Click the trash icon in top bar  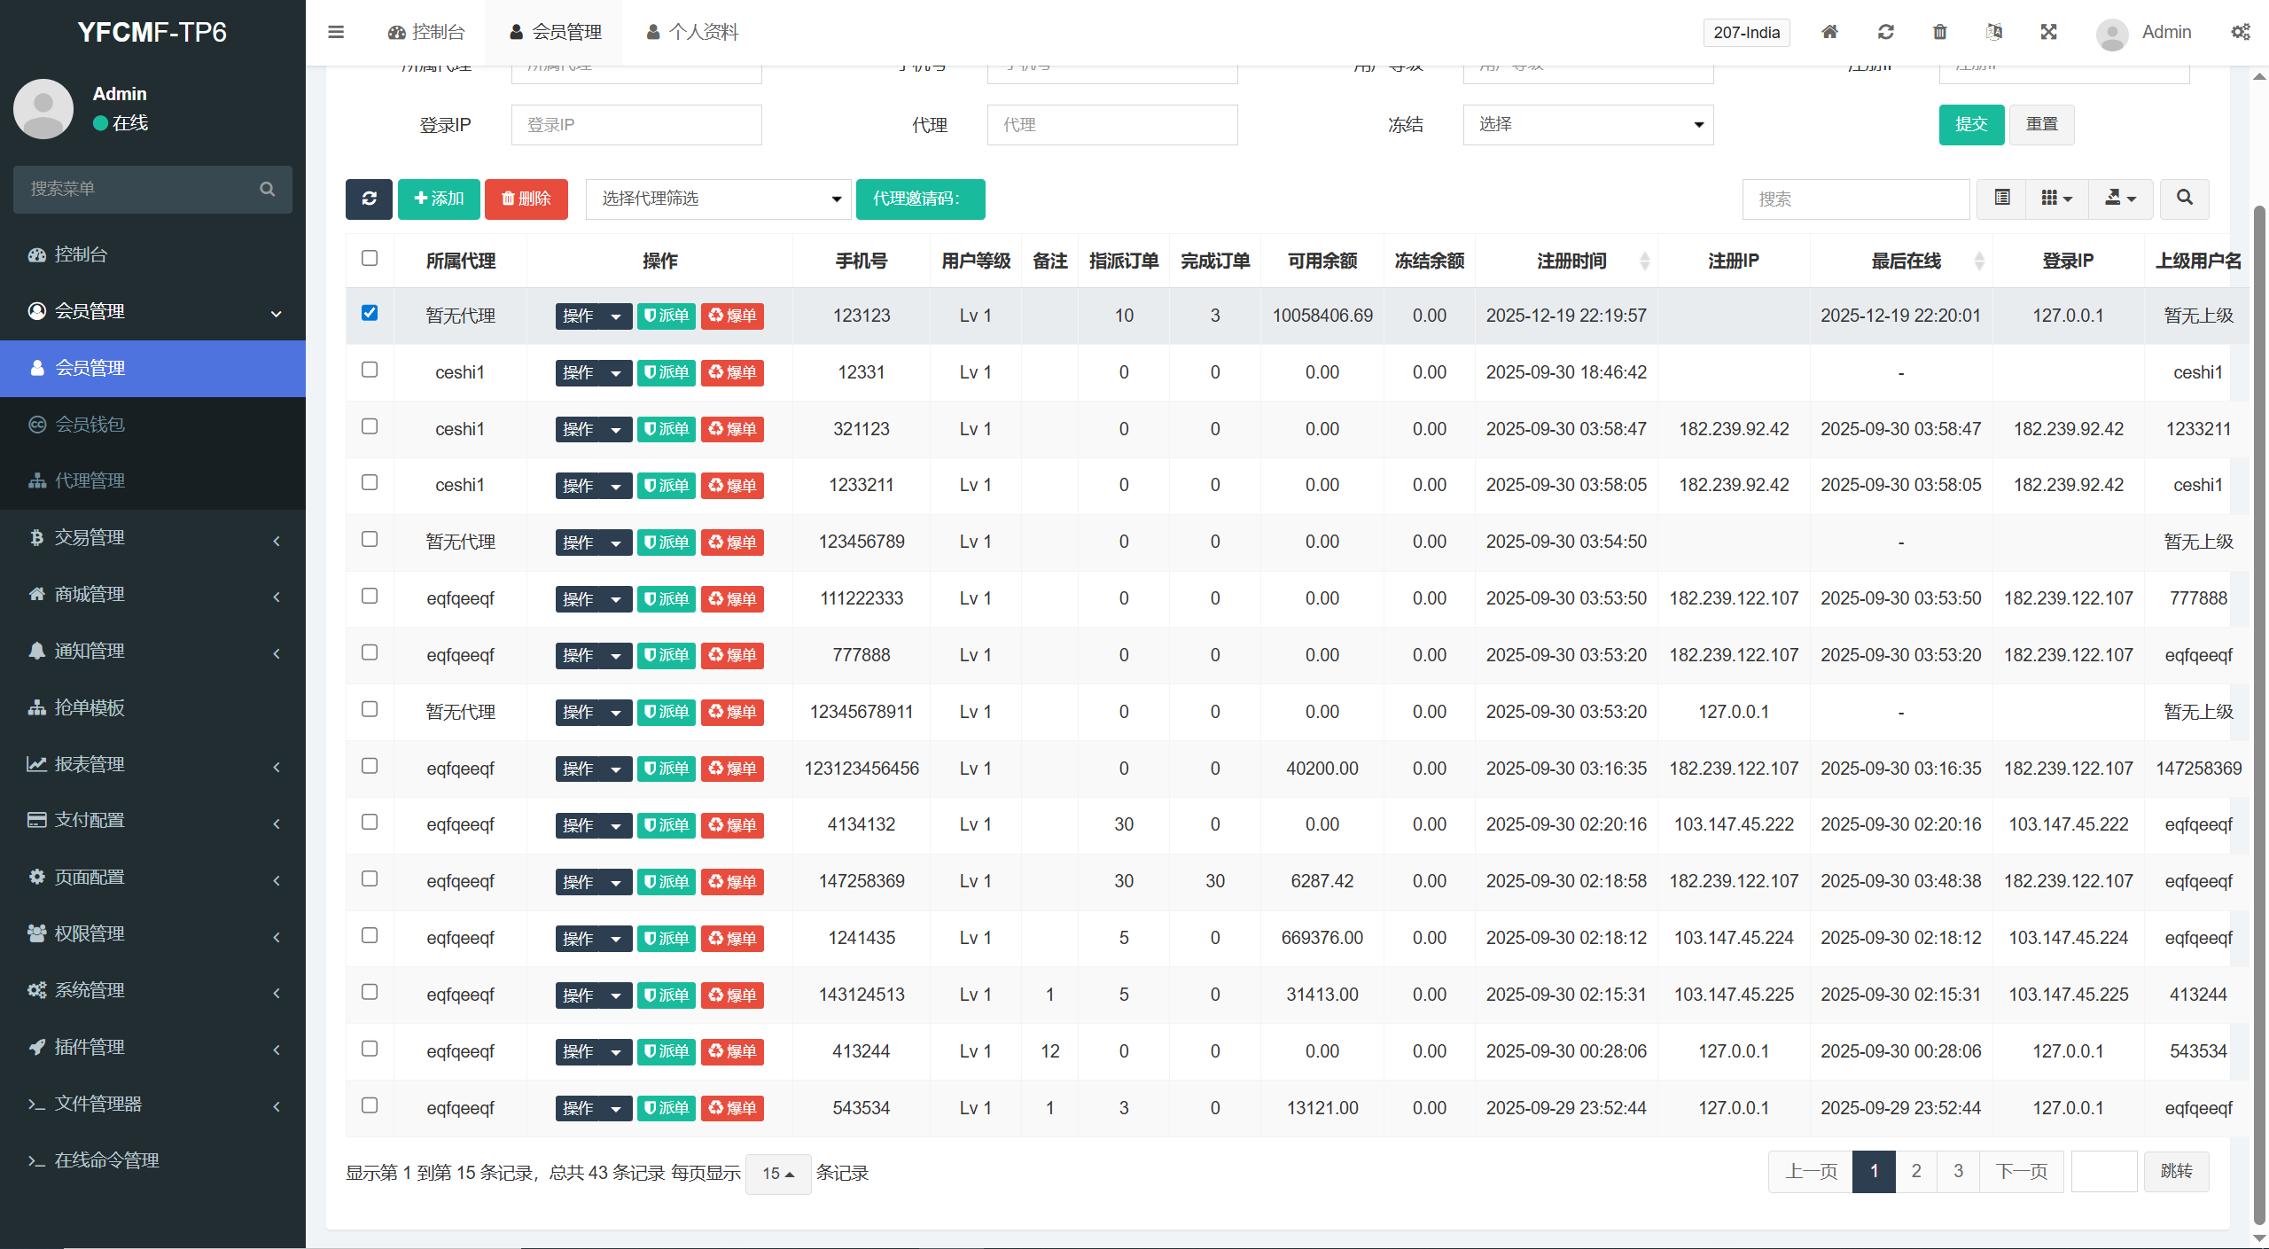[1939, 32]
